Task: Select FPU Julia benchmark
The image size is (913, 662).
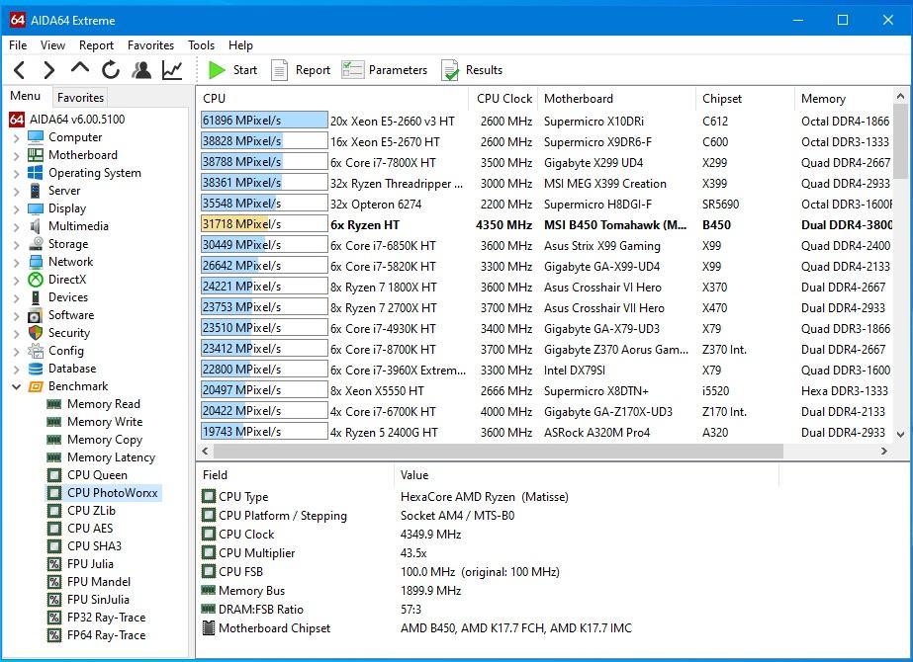Action: [90, 564]
